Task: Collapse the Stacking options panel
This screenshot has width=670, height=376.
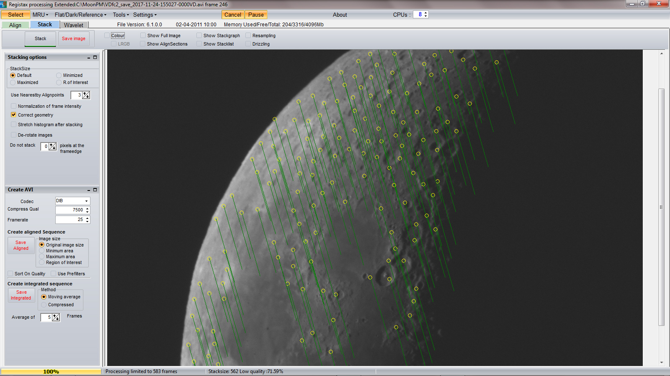Action: pos(89,58)
